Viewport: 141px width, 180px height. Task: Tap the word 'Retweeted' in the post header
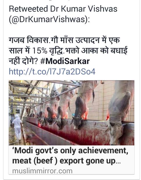click(28, 9)
